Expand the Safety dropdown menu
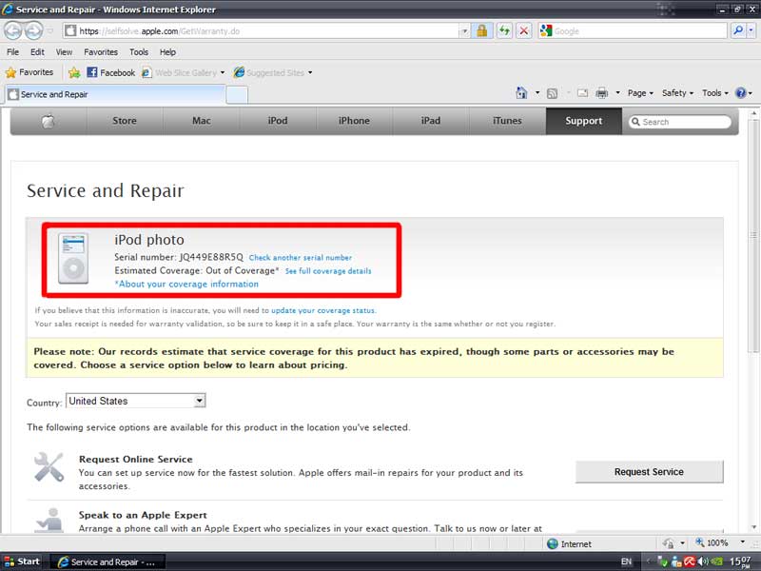 [x=678, y=93]
